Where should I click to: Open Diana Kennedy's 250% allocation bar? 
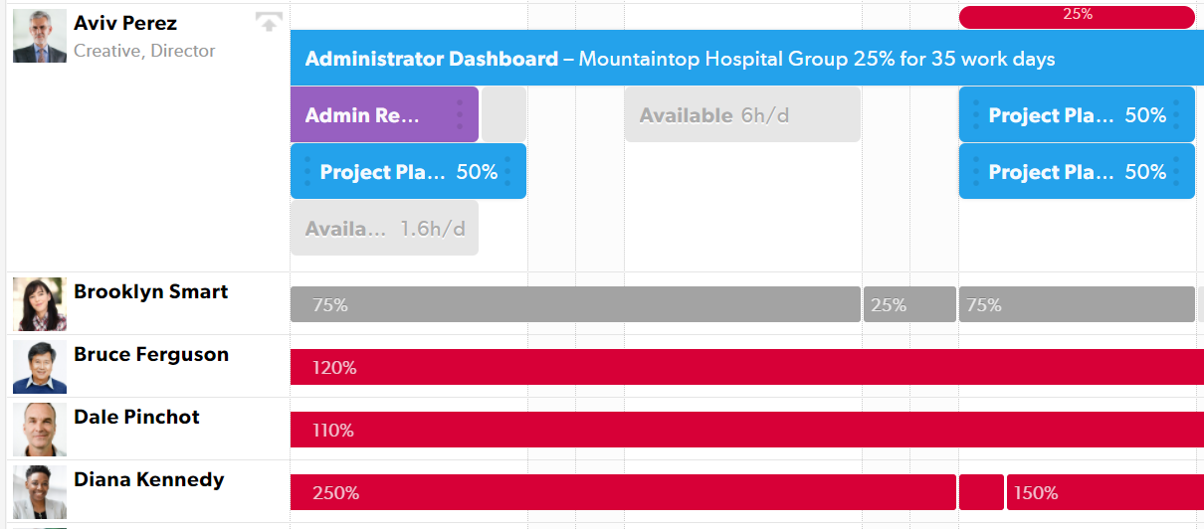coord(623,492)
